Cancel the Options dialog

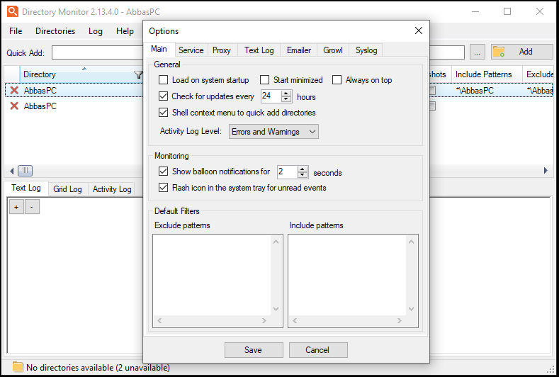pyautogui.click(x=318, y=350)
